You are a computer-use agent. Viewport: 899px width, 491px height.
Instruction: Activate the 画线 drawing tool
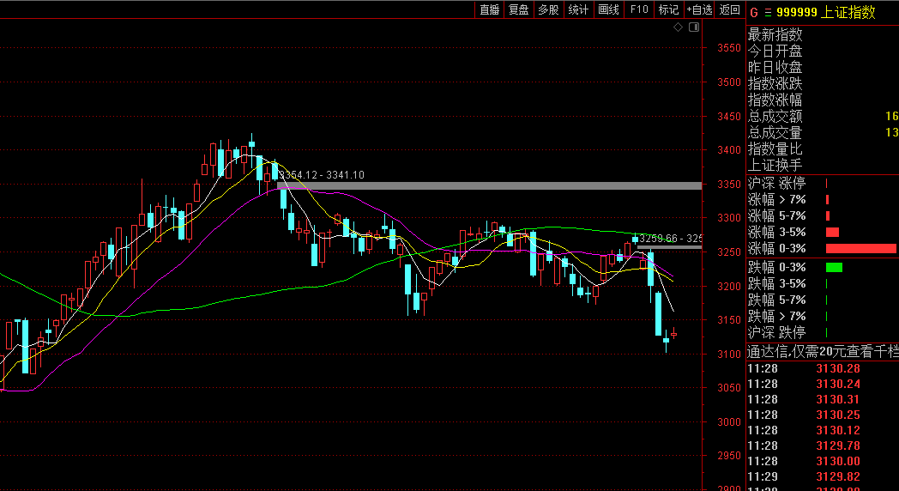point(608,9)
